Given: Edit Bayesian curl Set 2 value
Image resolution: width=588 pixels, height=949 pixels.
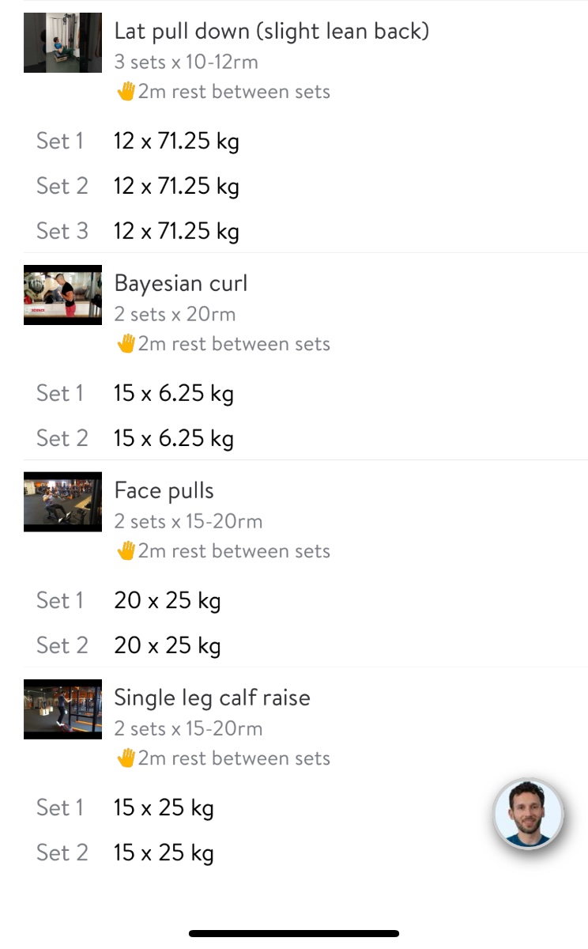Looking at the screenshot, I should pos(173,439).
